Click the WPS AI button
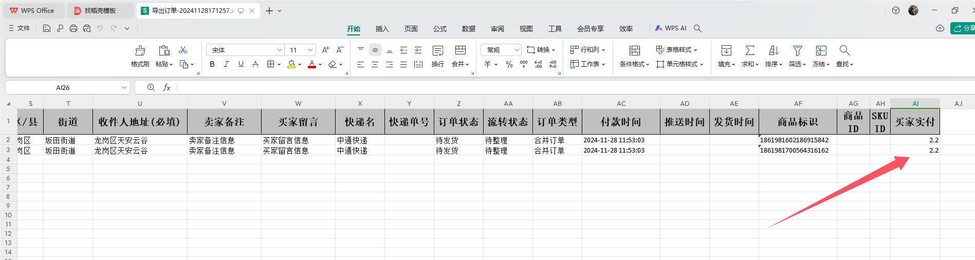 click(671, 28)
